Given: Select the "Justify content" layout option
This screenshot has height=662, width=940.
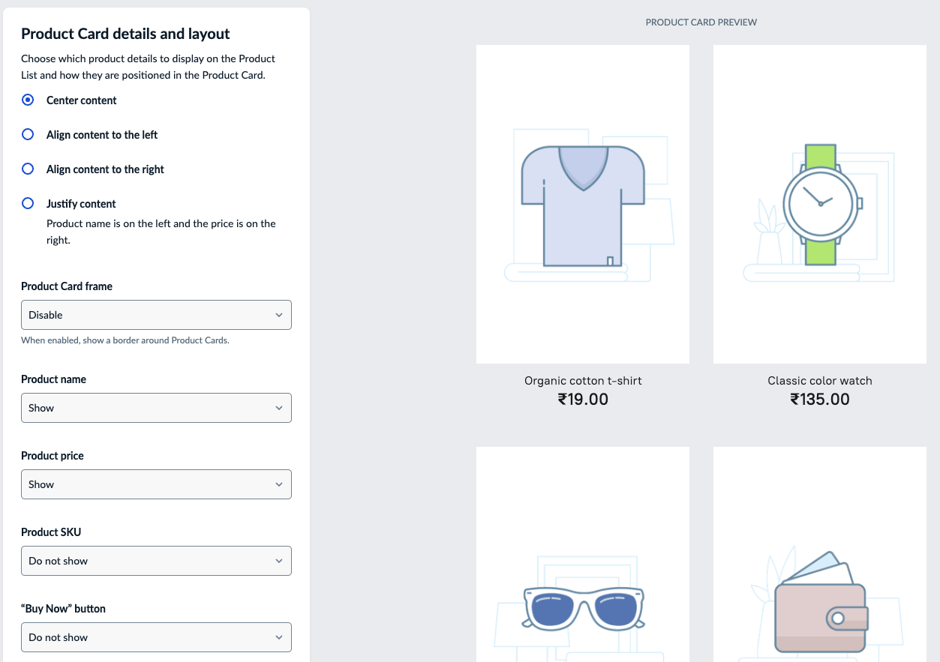Looking at the screenshot, I should click(28, 203).
